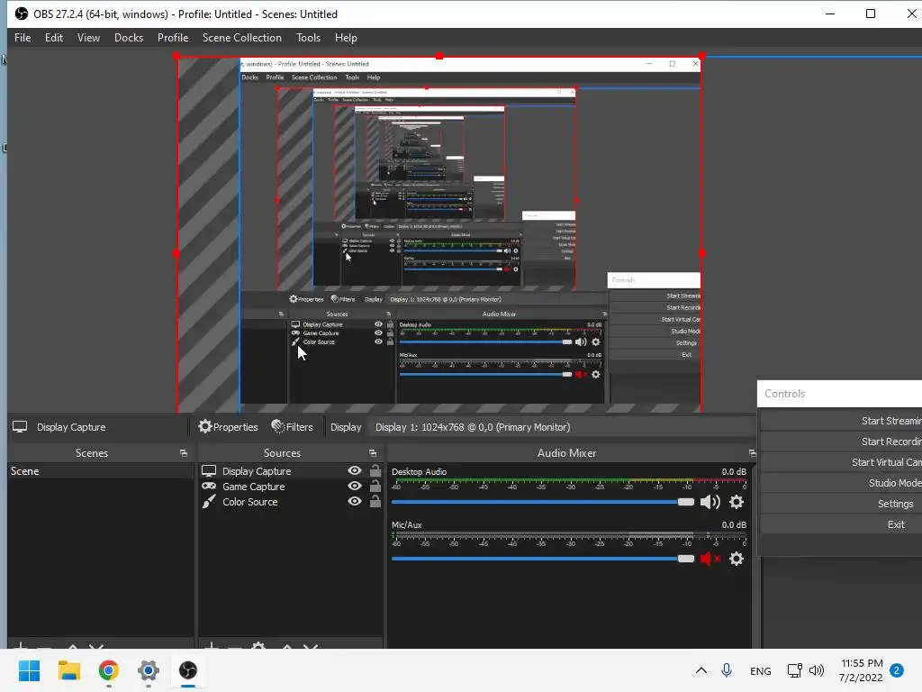Screen dimensions: 922x692
Task: Unmute Mic/Aux with red speaker icon
Action: pos(710,559)
